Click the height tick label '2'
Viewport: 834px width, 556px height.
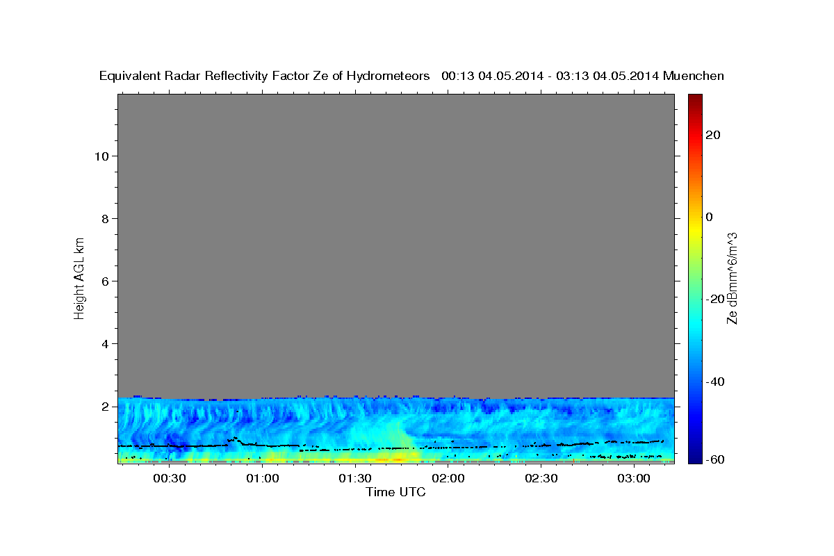click(x=106, y=406)
